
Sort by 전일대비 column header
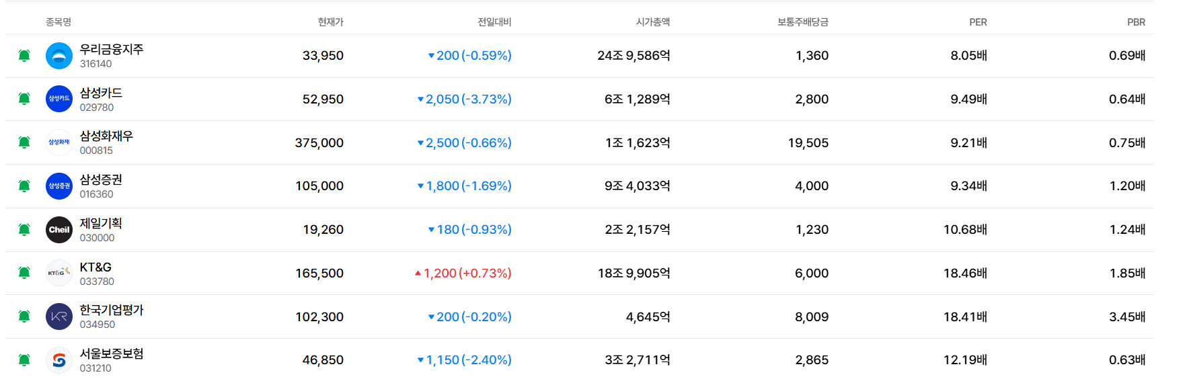point(495,22)
